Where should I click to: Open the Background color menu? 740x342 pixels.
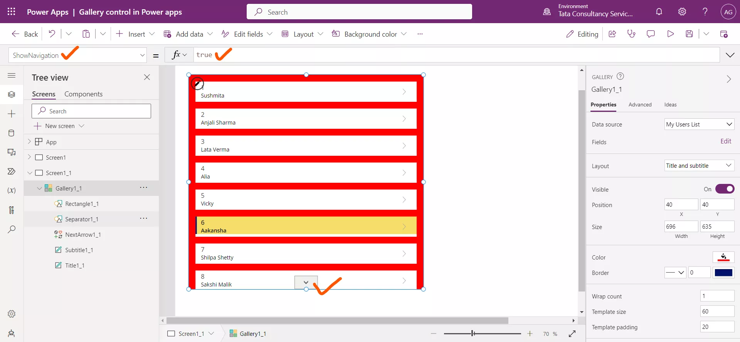(369, 34)
